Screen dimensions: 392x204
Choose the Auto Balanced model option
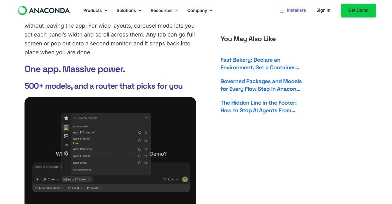point(83,149)
